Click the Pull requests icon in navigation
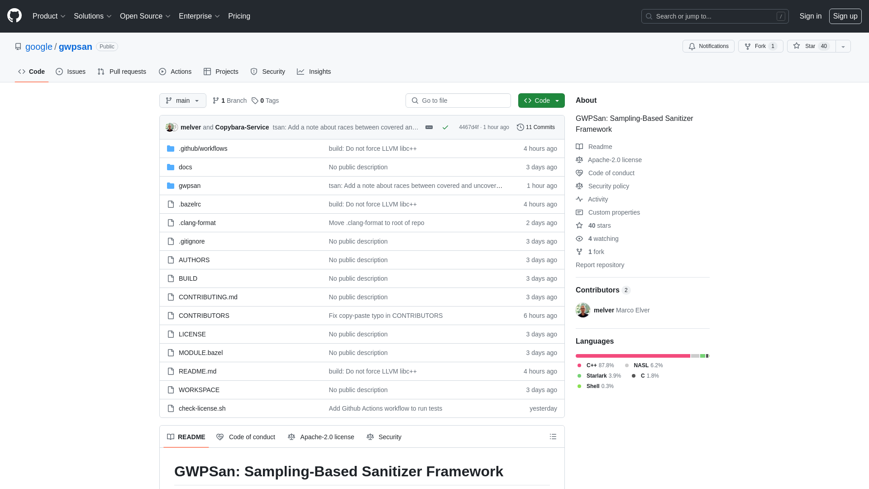 pyautogui.click(x=101, y=72)
